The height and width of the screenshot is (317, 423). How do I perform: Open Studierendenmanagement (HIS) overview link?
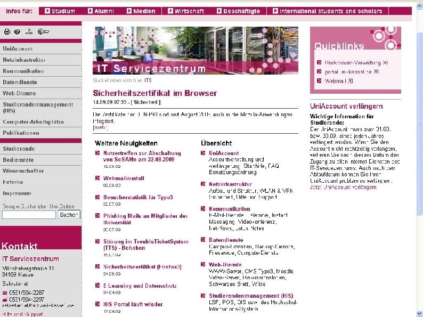point(251,296)
